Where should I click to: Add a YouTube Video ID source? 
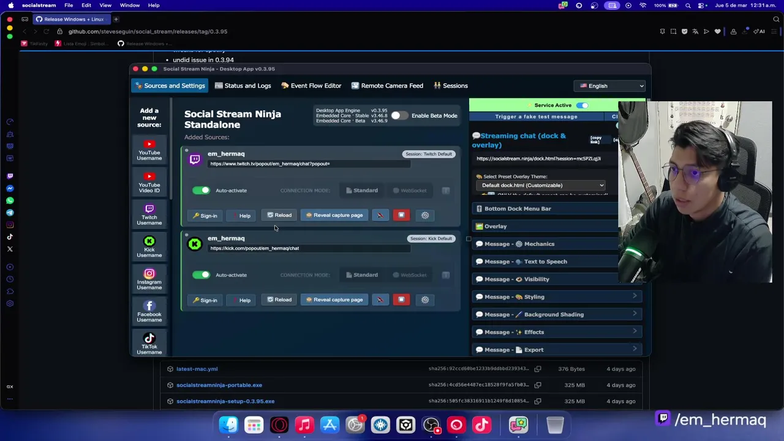(x=149, y=183)
